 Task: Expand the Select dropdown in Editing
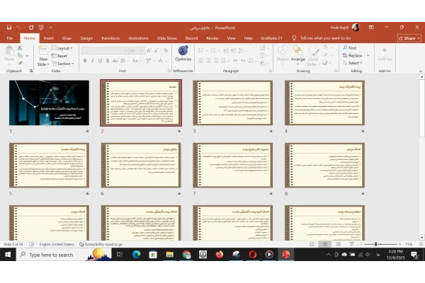[x=354, y=63]
